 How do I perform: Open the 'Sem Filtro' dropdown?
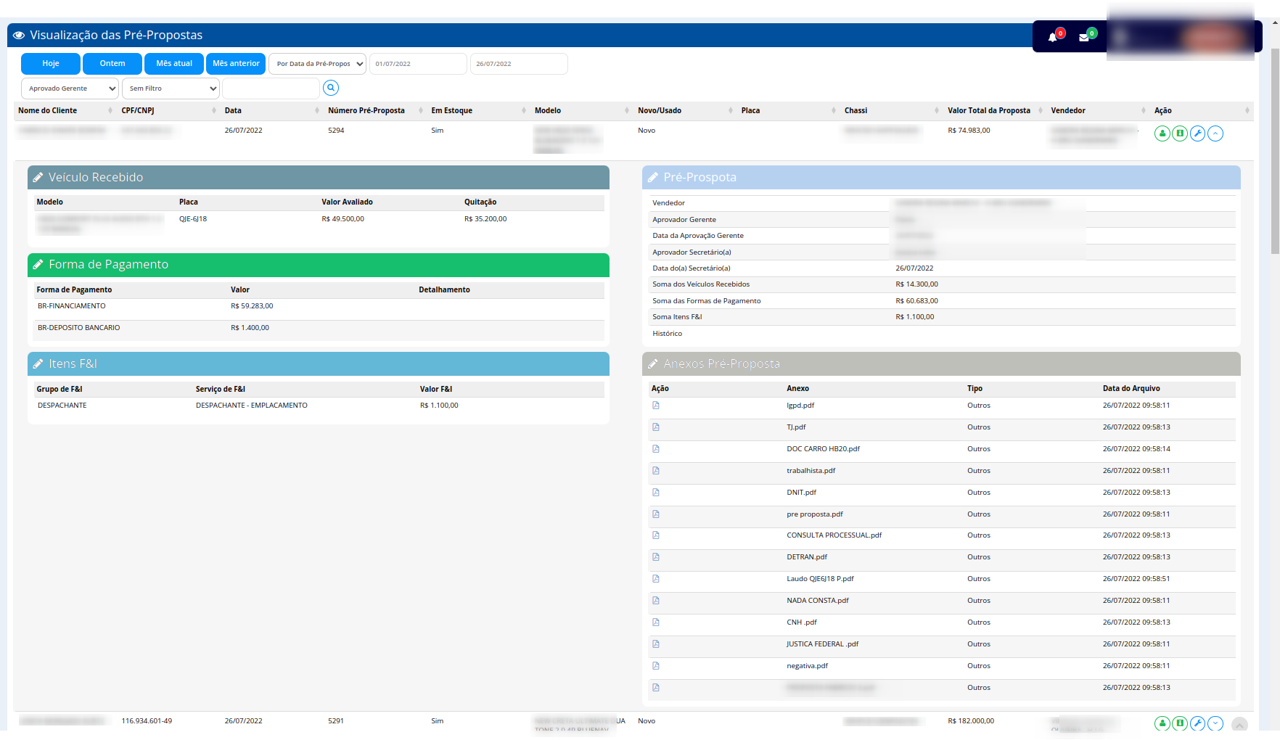pyautogui.click(x=171, y=89)
